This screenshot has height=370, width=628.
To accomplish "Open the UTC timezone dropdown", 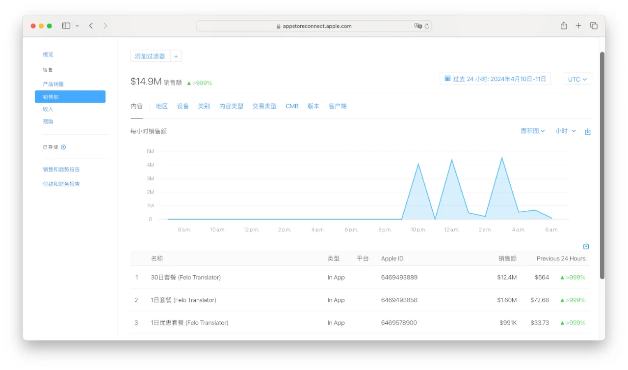I will click(577, 79).
